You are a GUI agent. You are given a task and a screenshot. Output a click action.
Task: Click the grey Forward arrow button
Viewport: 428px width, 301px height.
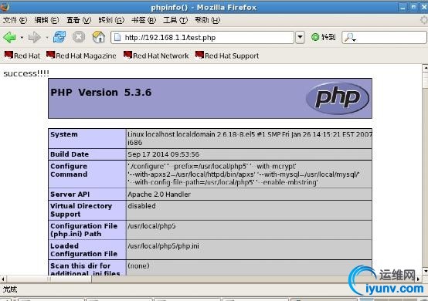pyautogui.click(x=35, y=37)
